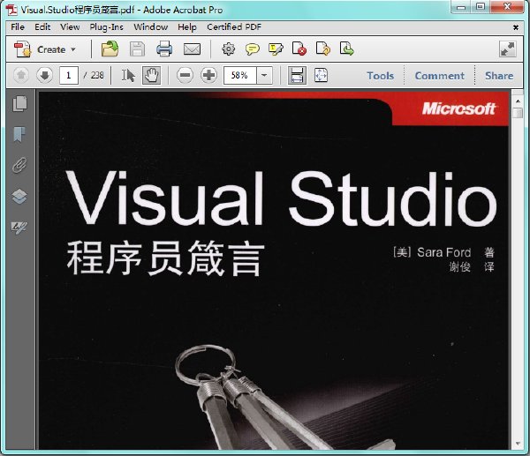Screen dimensions: 530x456
Task: Show the Layers panel
Action: 19,197
